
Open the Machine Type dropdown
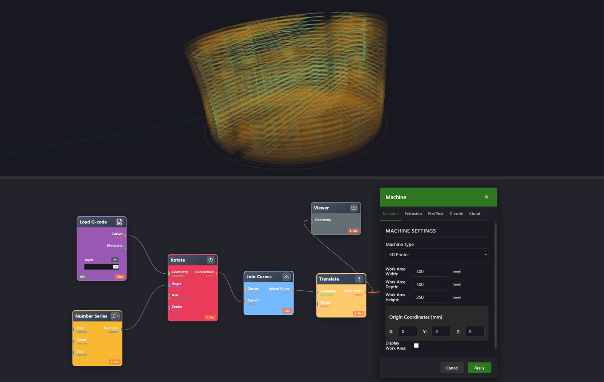(437, 254)
